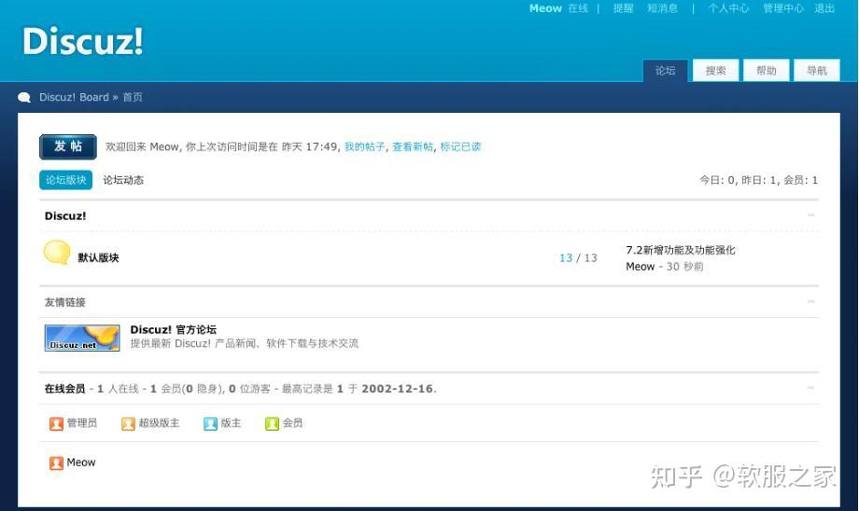Open the 默认版块 forum
The width and height of the screenshot is (859, 511).
(98, 257)
